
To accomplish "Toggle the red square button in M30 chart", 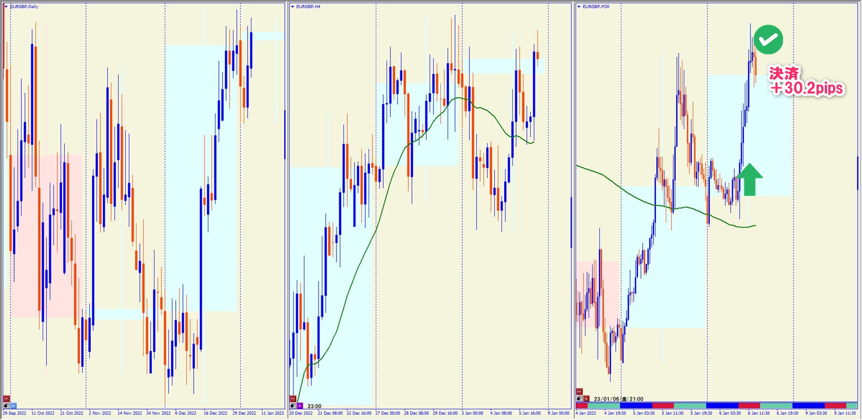I will click(586, 399).
